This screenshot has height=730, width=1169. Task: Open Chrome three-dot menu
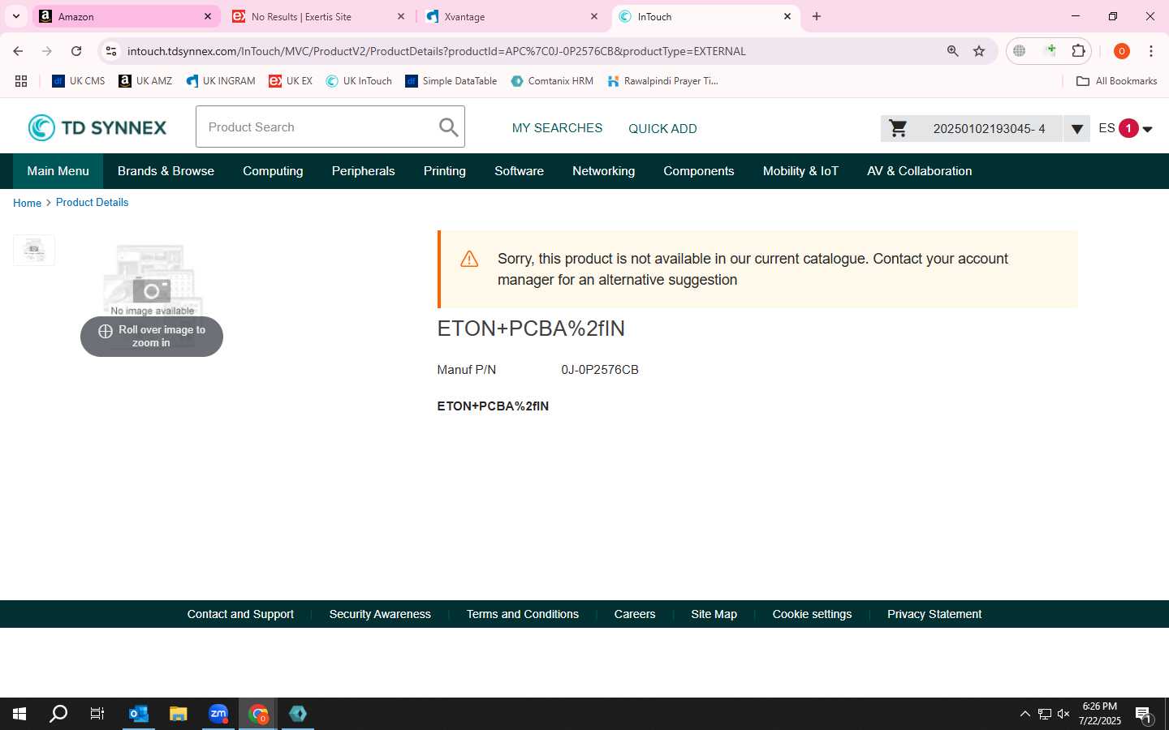point(1151,51)
